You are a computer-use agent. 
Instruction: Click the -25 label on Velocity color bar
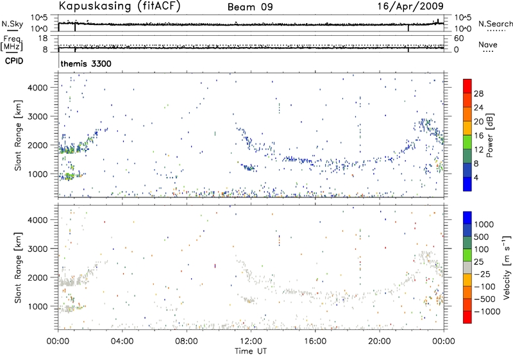click(x=483, y=274)
